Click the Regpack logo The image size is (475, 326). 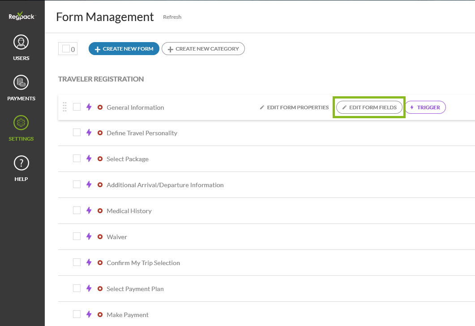[21, 17]
